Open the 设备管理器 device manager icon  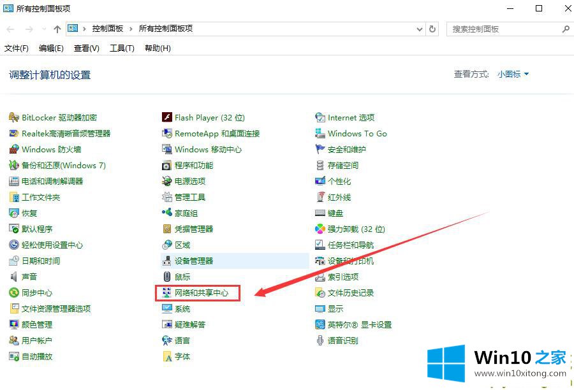(x=167, y=261)
